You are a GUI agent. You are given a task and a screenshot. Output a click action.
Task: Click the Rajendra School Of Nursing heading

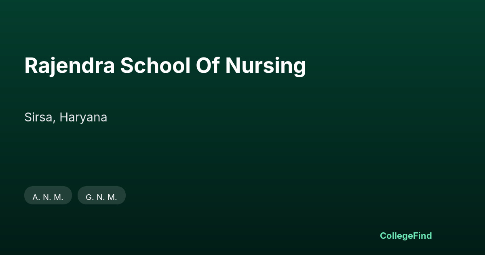(165, 66)
